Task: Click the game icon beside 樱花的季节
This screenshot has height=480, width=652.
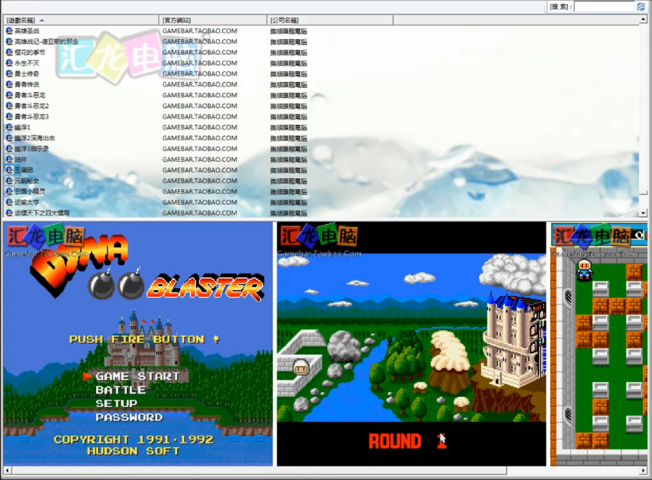Action: click(9, 52)
